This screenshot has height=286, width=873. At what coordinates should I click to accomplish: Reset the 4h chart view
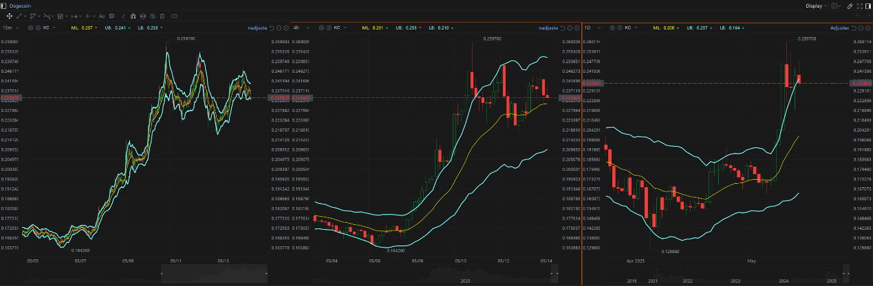(563, 27)
